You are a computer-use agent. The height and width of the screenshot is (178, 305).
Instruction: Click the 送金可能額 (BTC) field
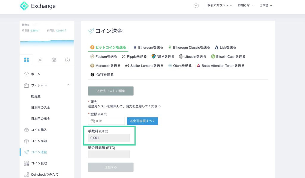coord(109,154)
